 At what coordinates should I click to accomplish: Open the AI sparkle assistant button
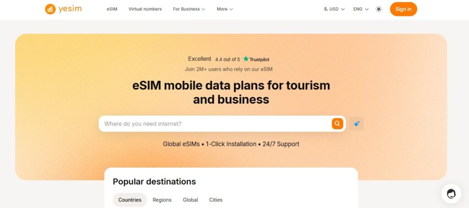[x=356, y=123]
